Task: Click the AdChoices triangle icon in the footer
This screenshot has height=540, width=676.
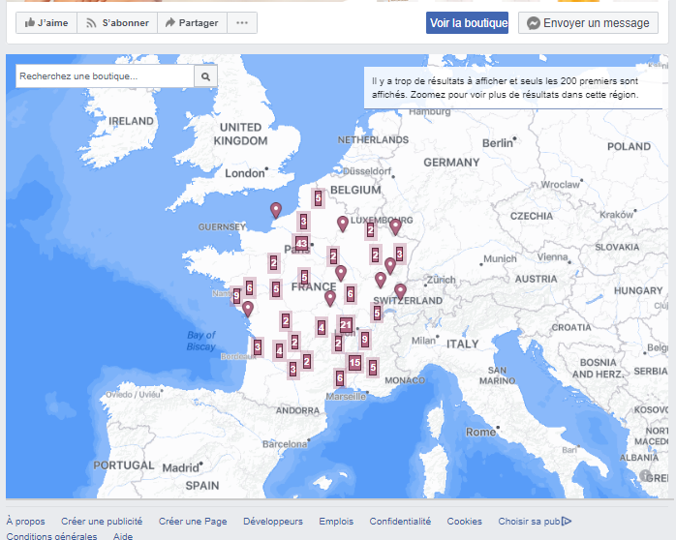Action: [x=567, y=521]
